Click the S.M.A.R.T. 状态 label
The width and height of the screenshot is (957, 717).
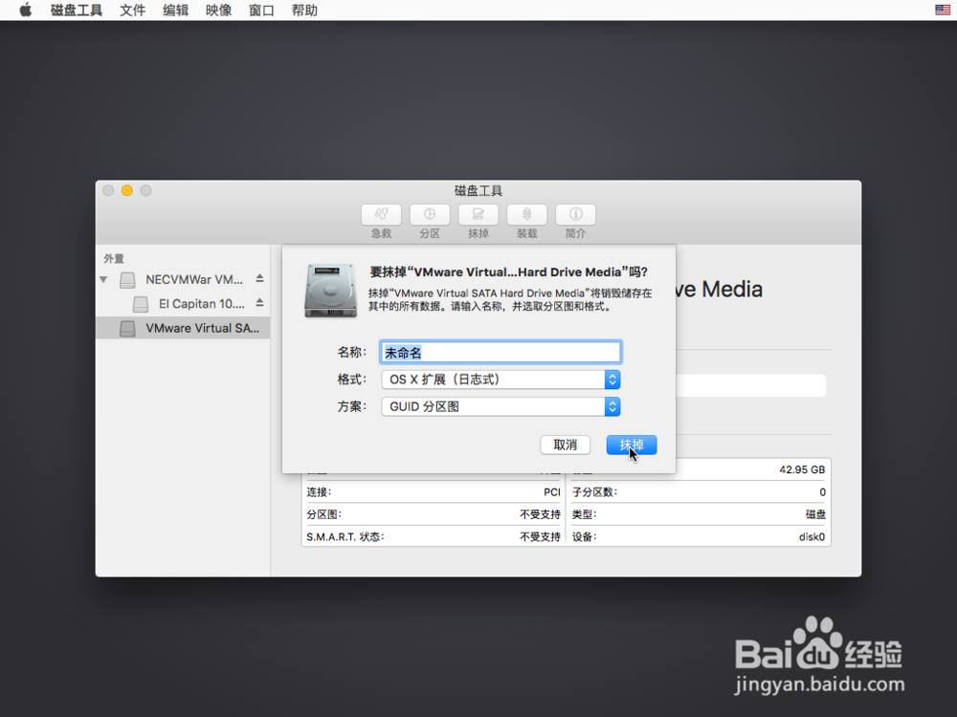point(345,537)
